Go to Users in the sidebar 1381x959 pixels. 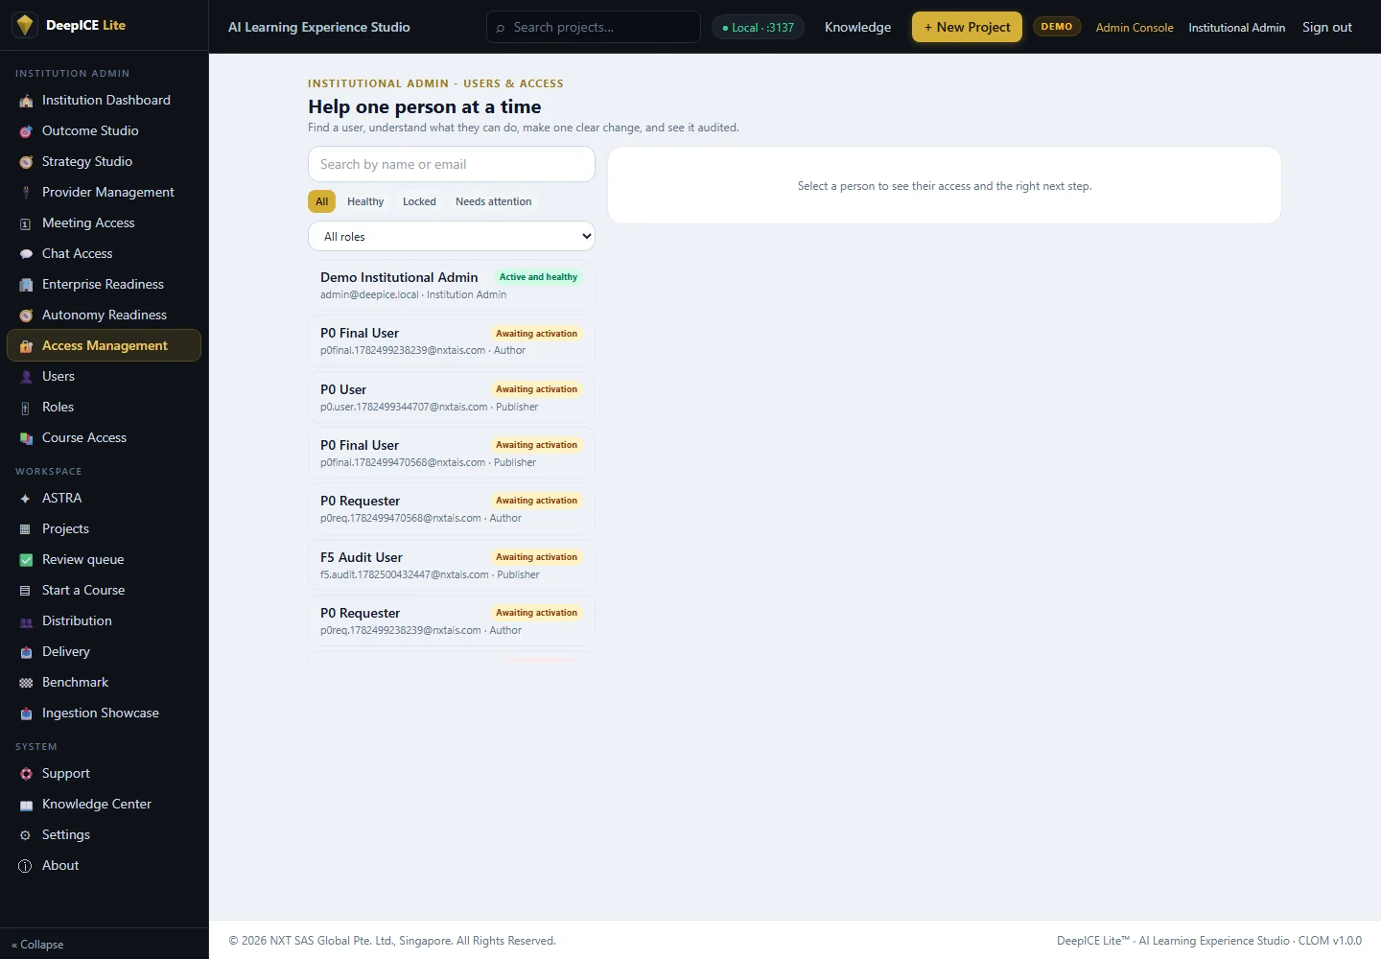pos(104,377)
